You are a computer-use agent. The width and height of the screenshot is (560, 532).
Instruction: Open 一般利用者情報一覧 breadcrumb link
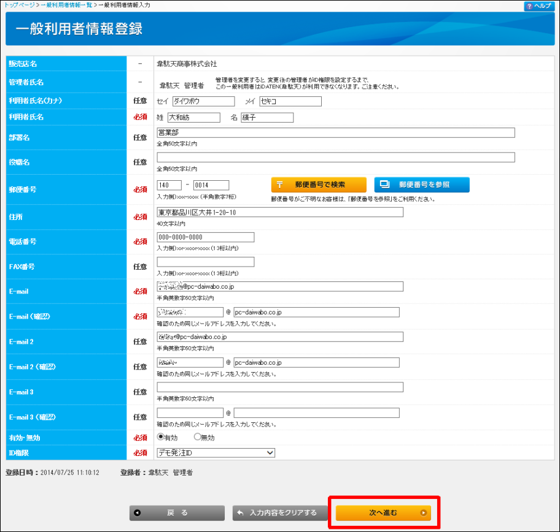tap(67, 5)
